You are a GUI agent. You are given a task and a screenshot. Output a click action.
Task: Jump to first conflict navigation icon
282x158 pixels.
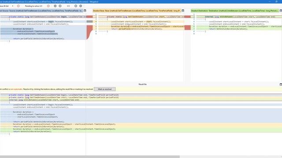[55, 6]
